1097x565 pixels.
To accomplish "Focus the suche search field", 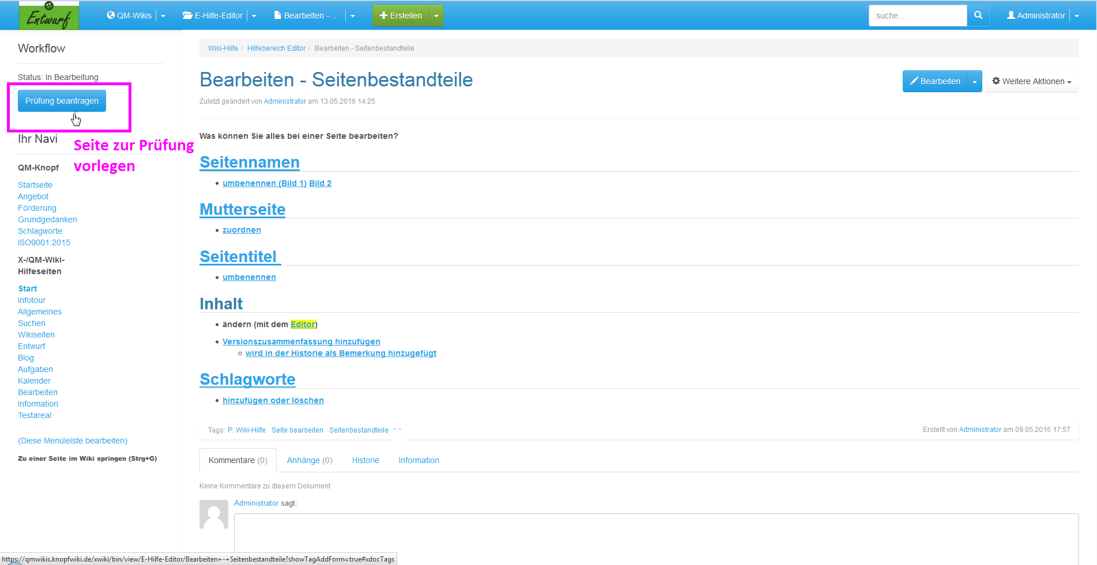I will pos(917,16).
